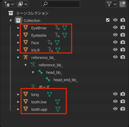Collapse the head_bb_ bone hierarchy
129x127 pixels.
33,73
